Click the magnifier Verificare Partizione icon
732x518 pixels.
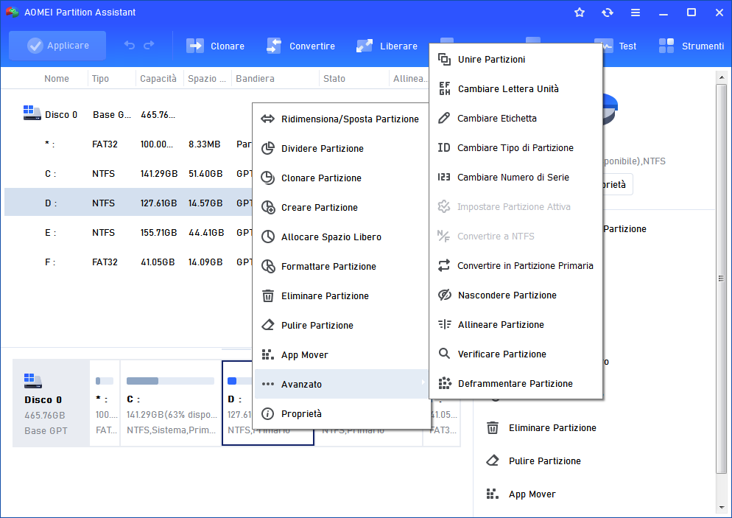[x=445, y=354]
